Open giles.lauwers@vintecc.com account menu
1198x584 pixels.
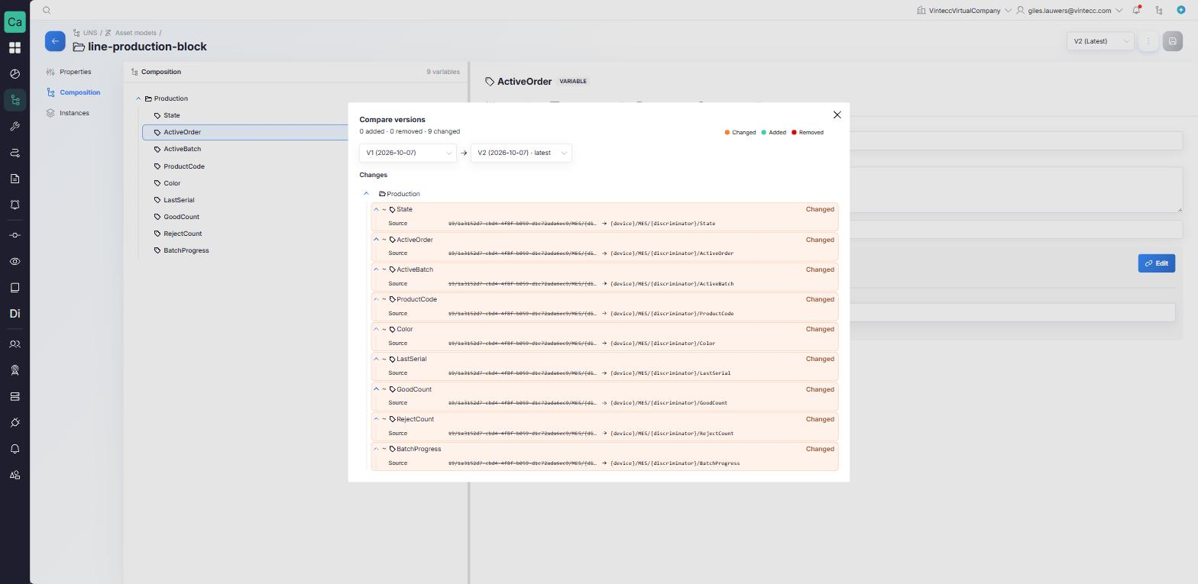coord(1070,11)
